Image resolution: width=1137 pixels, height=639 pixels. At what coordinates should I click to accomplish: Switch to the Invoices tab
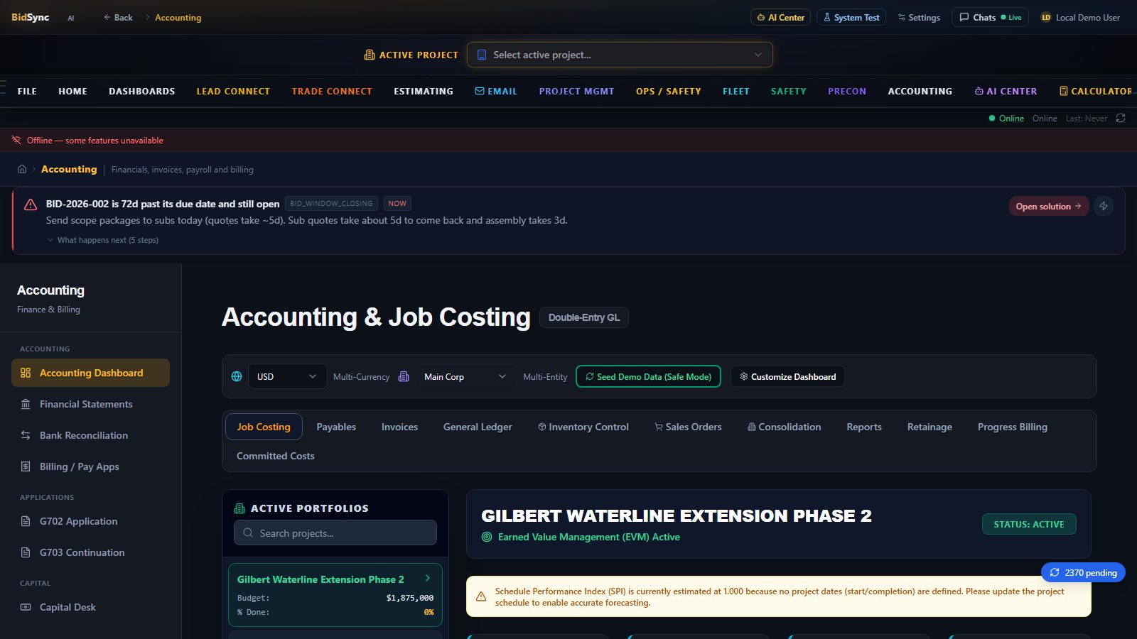point(399,427)
